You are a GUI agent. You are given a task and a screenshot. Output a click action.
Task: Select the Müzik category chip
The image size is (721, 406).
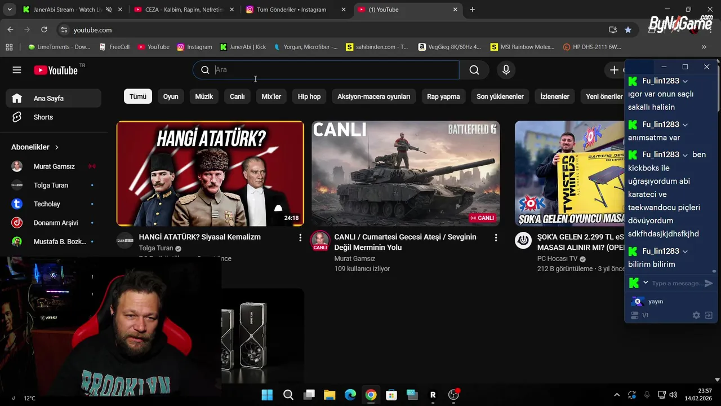coord(204,96)
